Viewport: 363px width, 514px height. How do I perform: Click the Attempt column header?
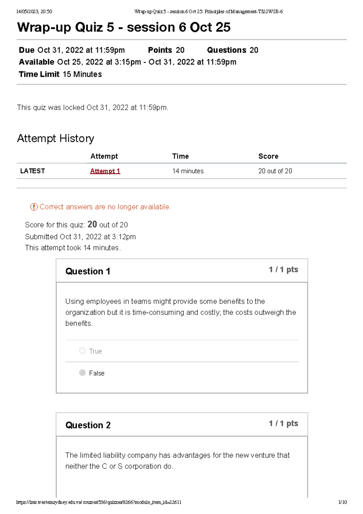tap(104, 156)
